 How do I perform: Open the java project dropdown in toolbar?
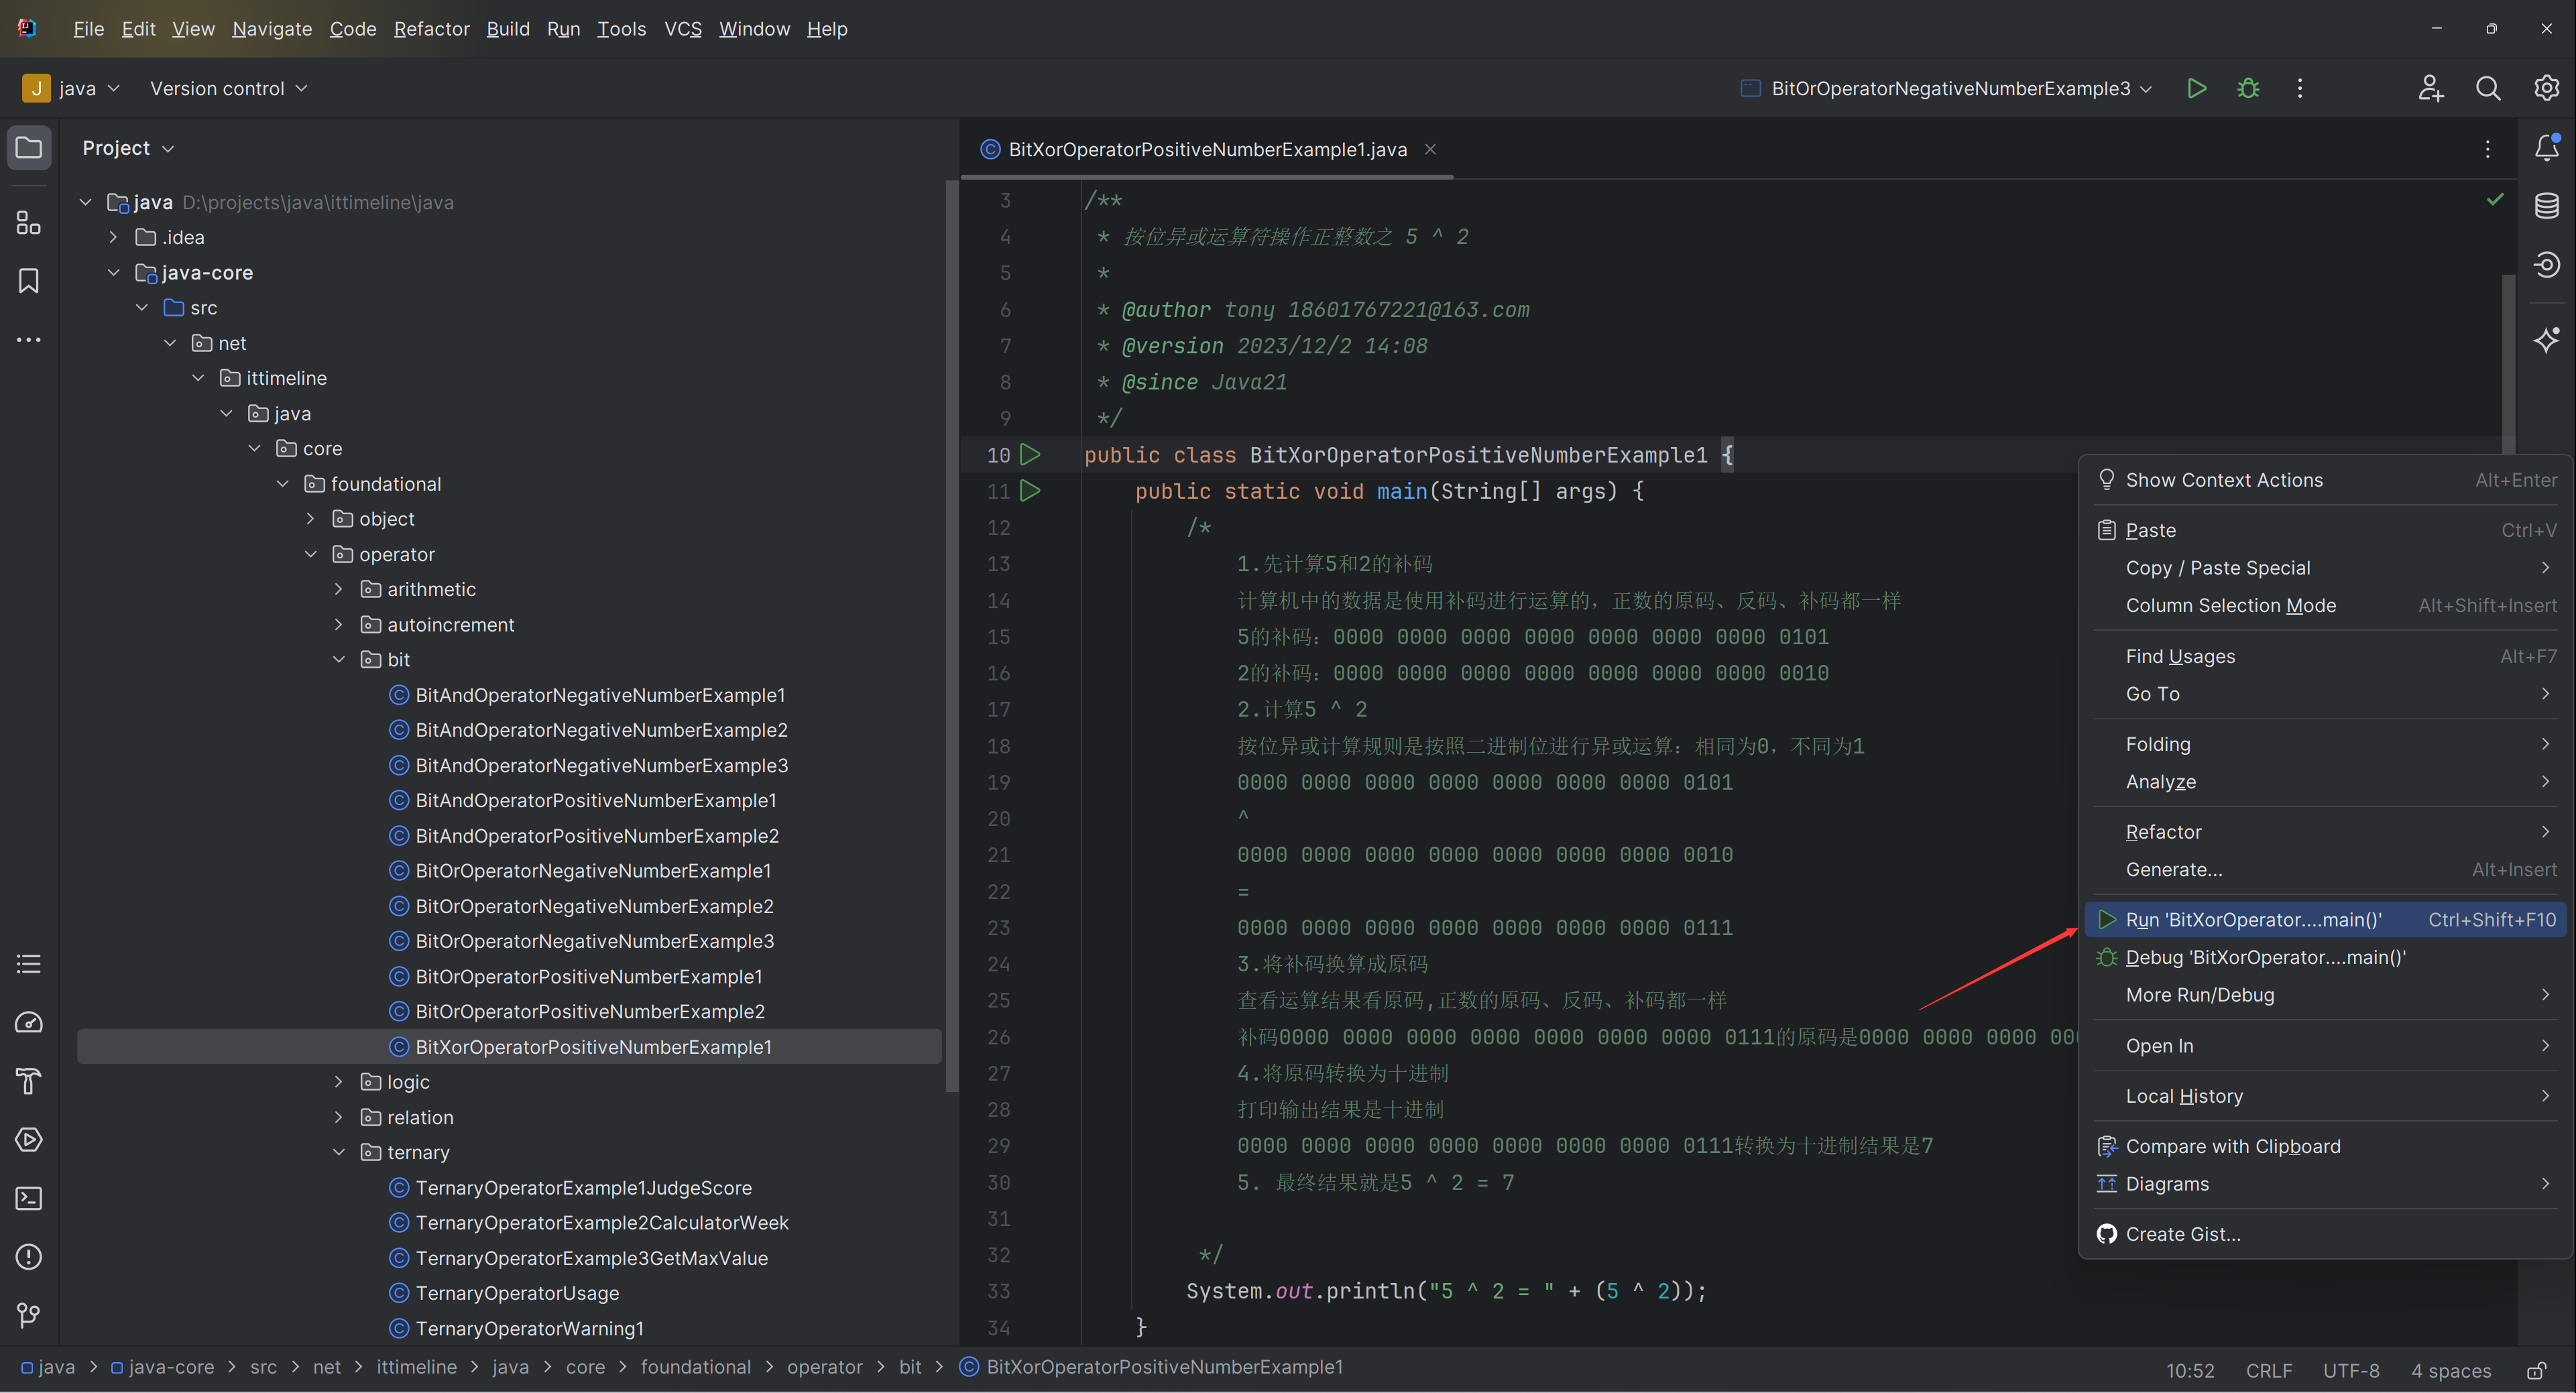[x=72, y=88]
